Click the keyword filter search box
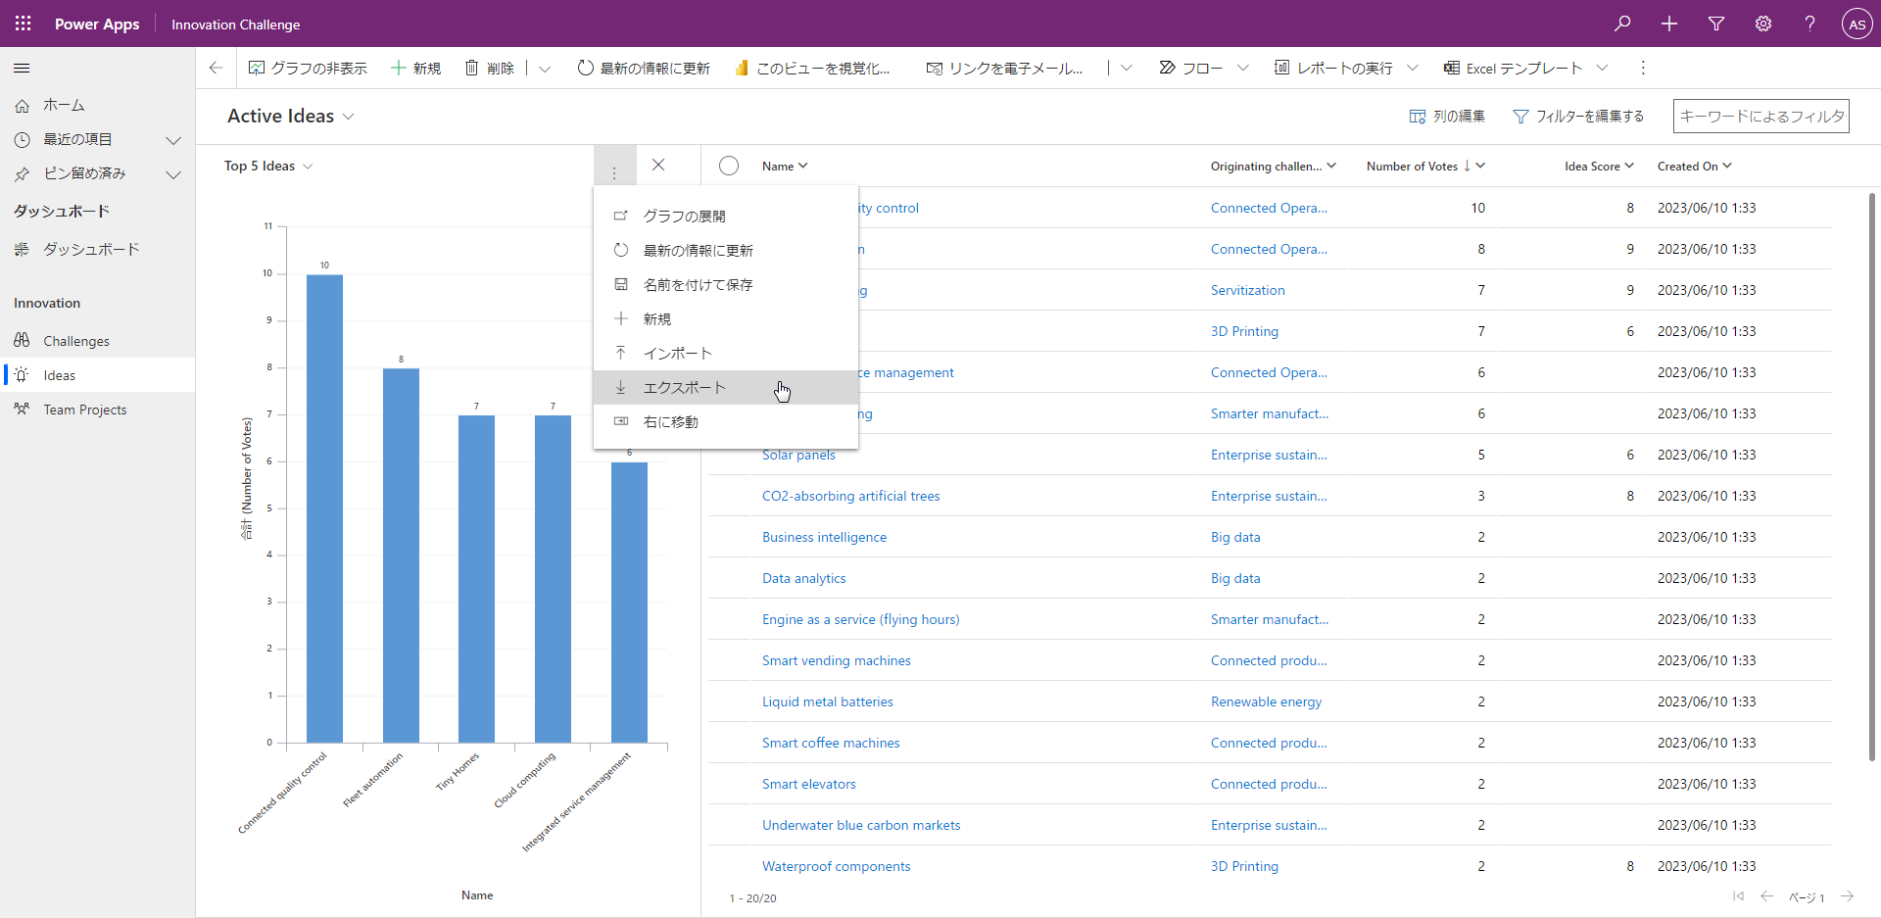The image size is (1881, 918). point(1760,116)
